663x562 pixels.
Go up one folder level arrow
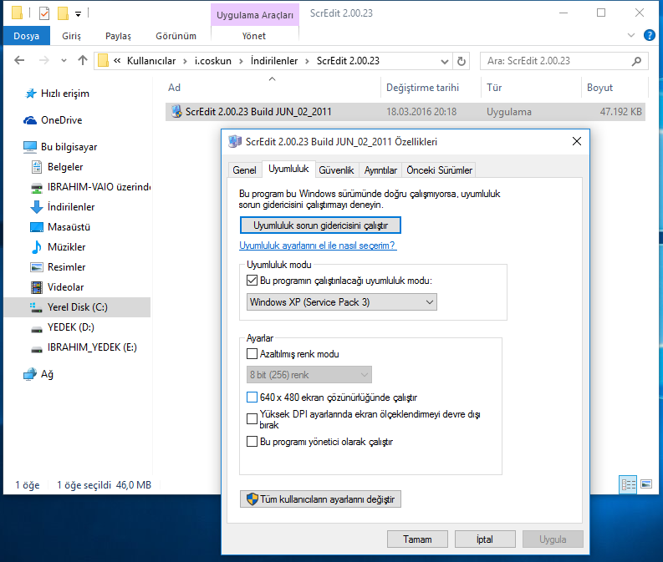(83, 60)
